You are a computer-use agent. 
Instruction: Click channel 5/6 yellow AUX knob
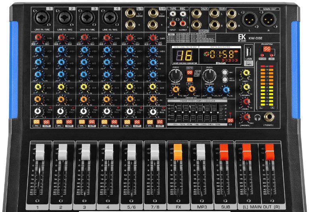point(130,87)
